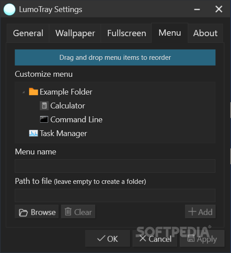Click the Calculator icon
Image resolution: width=231 pixels, height=253 pixels.
click(44, 106)
